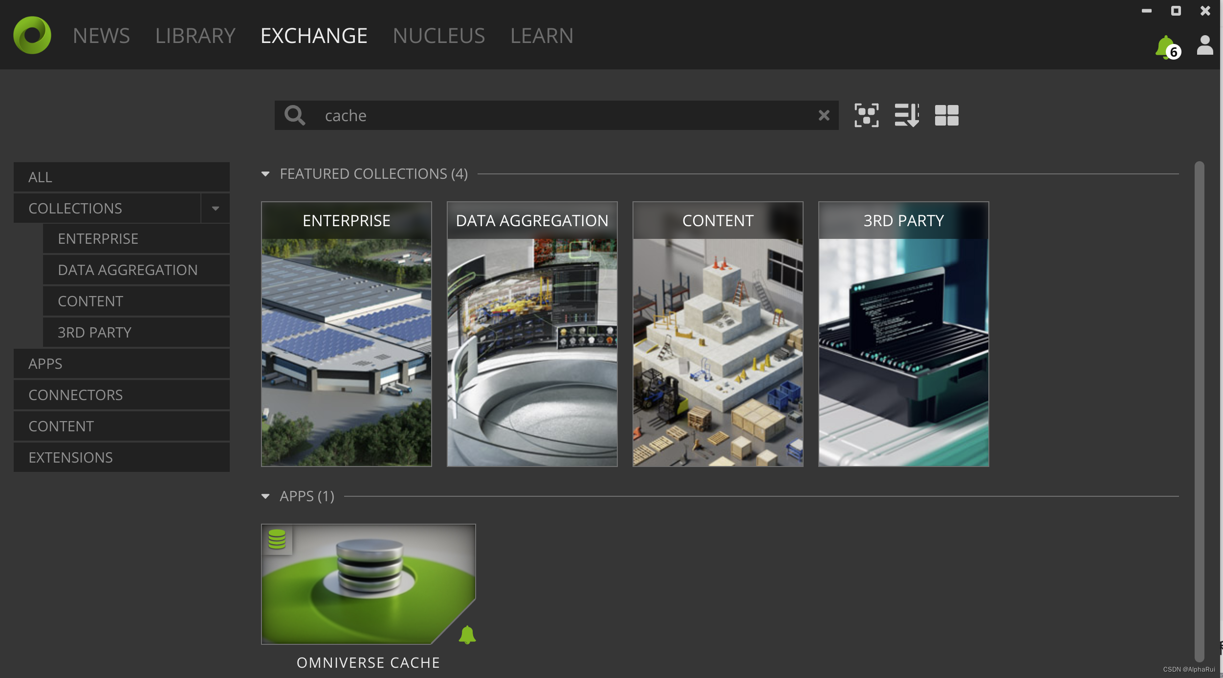Toggle the filter focus icon beside search
The height and width of the screenshot is (678, 1223).
[x=866, y=115]
